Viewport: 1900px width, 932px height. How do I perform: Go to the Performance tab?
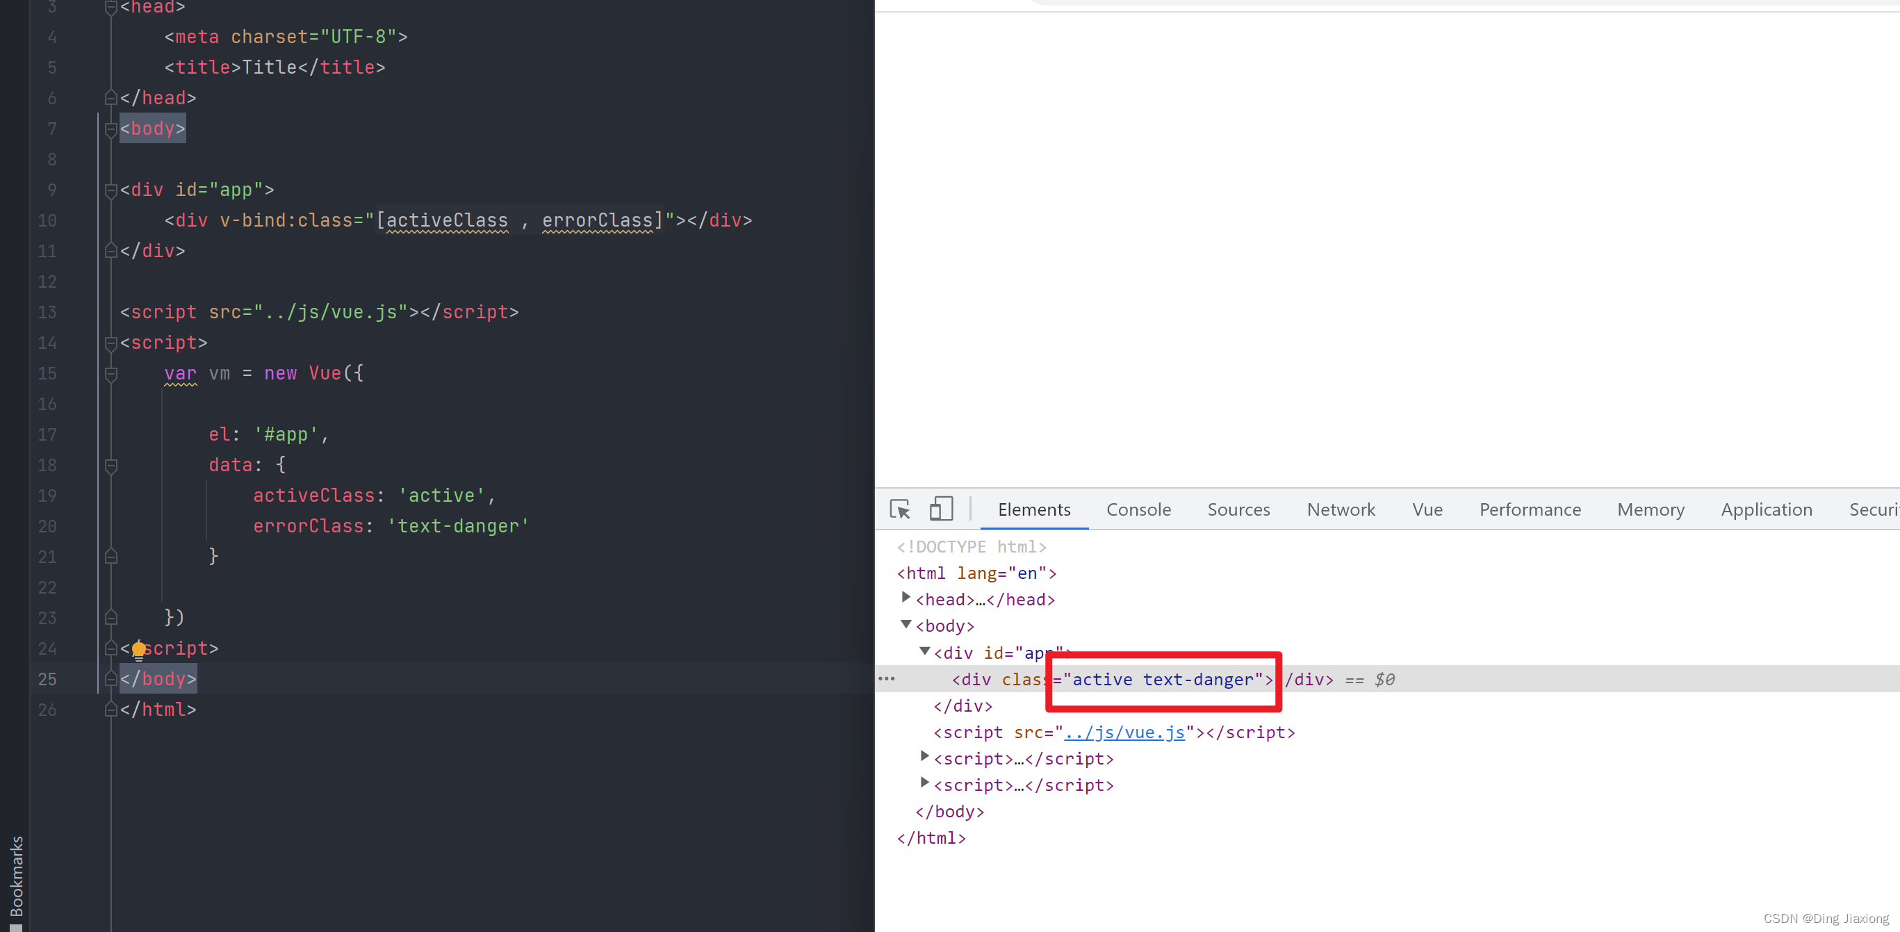tap(1530, 509)
